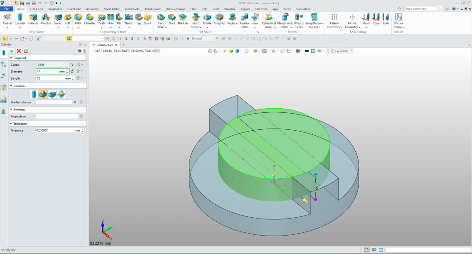Switch to the Sheet Metal ribbon tab
The width and height of the screenshot is (472, 254).
112,9
